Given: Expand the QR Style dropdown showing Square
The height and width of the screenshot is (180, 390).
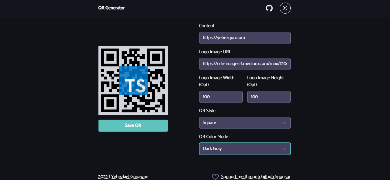Looking at the screenshot, I should tap(245, 123).
